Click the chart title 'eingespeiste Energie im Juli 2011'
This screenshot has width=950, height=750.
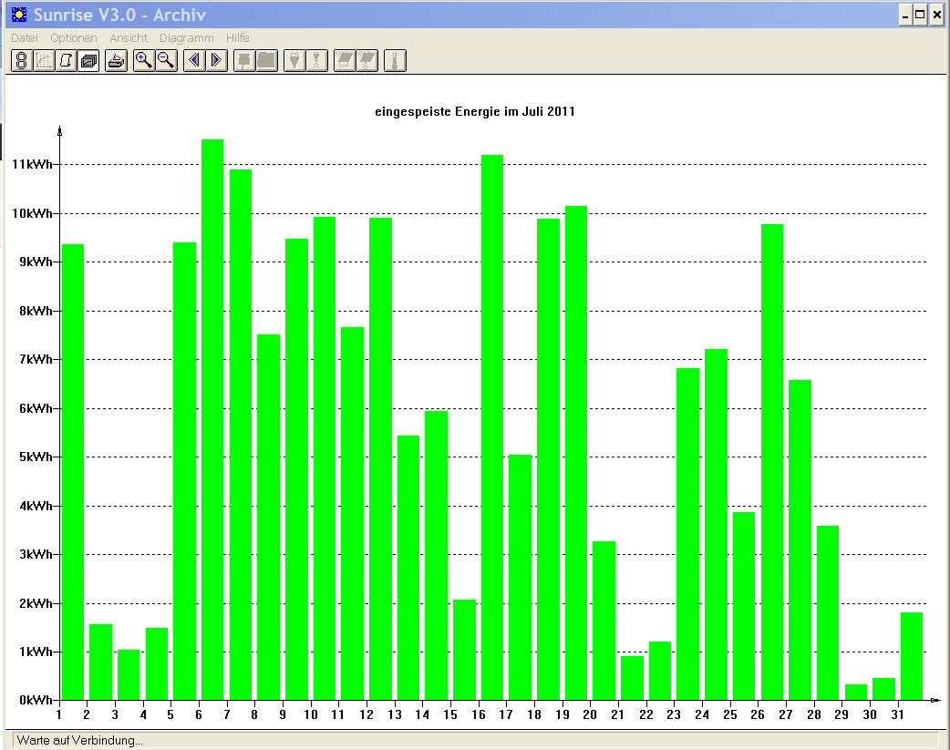tap(474, 111)
